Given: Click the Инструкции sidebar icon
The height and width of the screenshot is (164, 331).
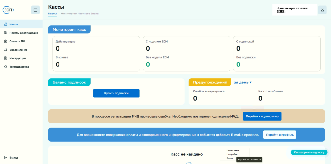Looking at the screenshot, I should point(6,58).
